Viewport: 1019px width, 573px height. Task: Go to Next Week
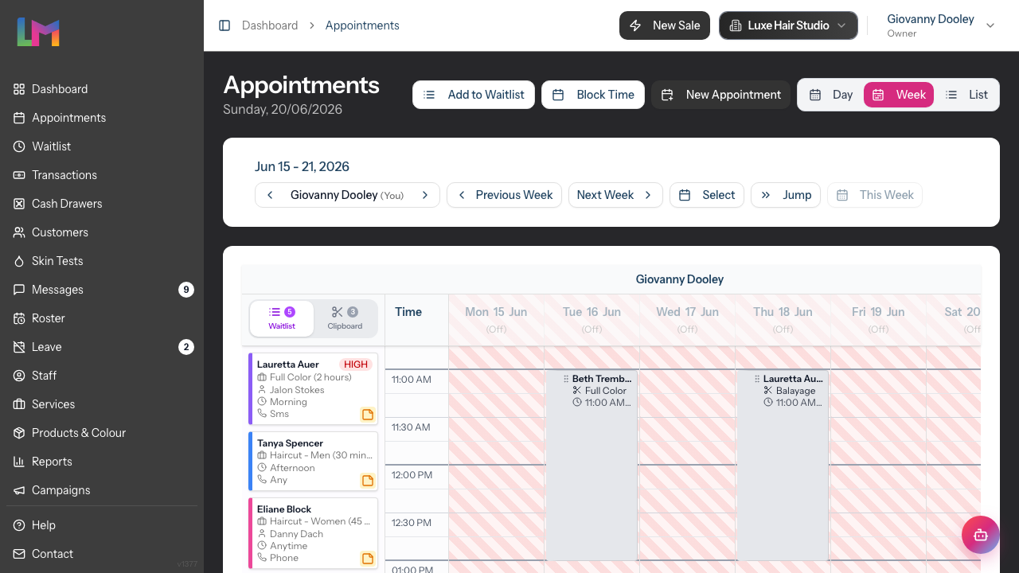pyautogui.click(x=615, y=195)
